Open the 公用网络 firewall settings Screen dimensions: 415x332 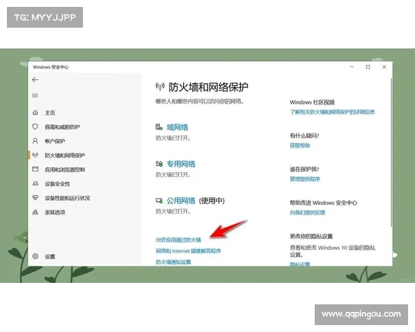point(181,201)
